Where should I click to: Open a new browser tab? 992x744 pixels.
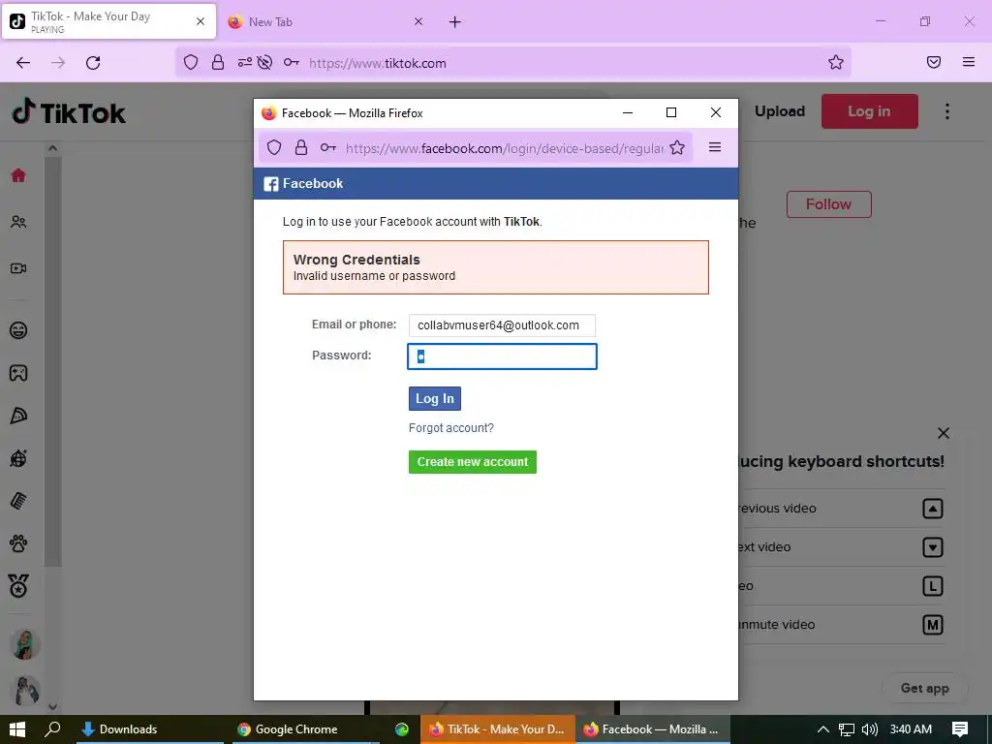[x=455, y=22]
